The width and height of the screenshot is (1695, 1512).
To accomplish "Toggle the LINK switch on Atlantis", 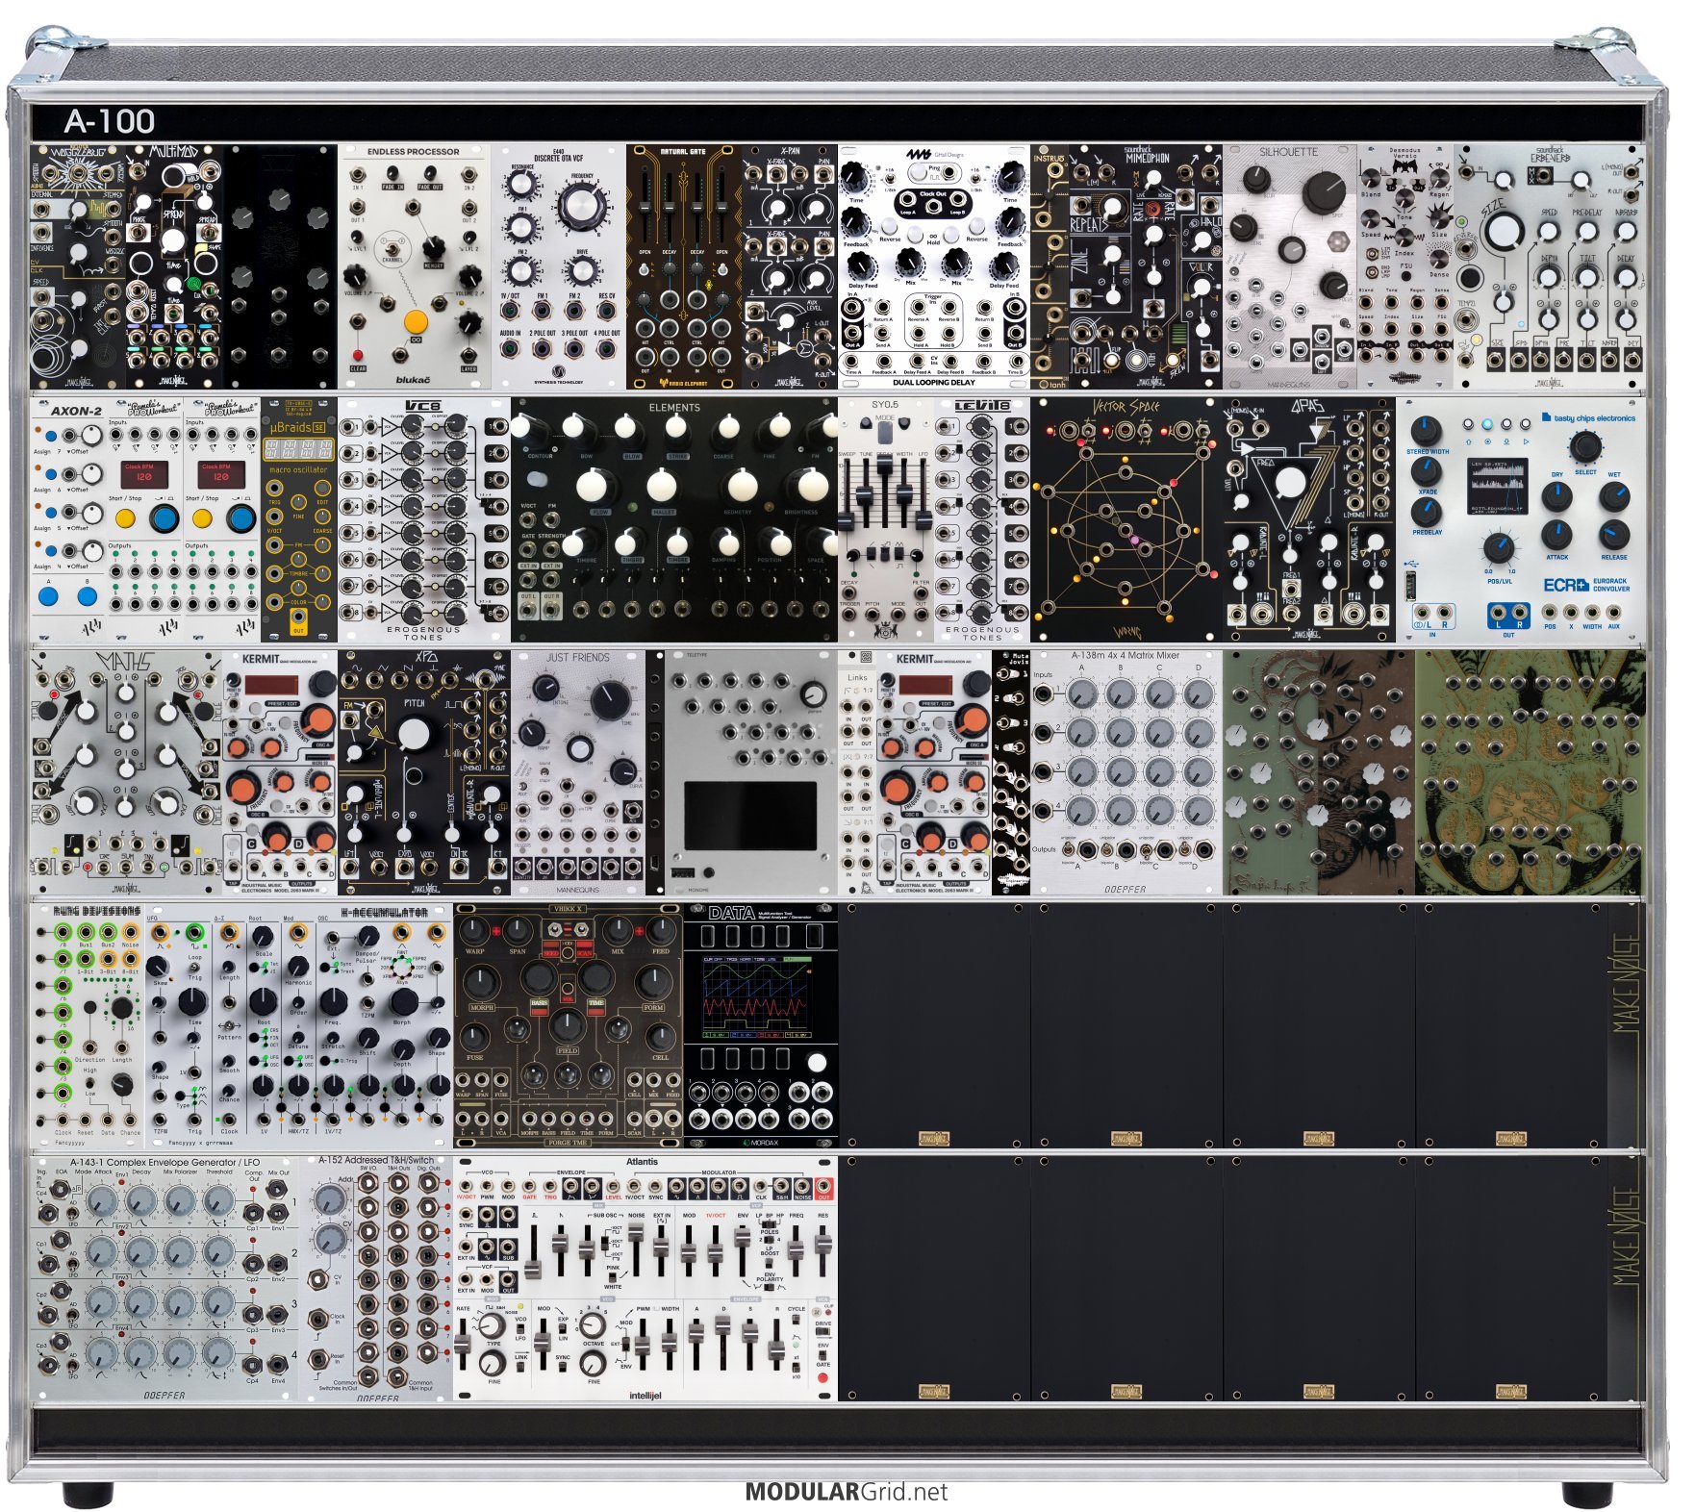I will [520, 1368].
